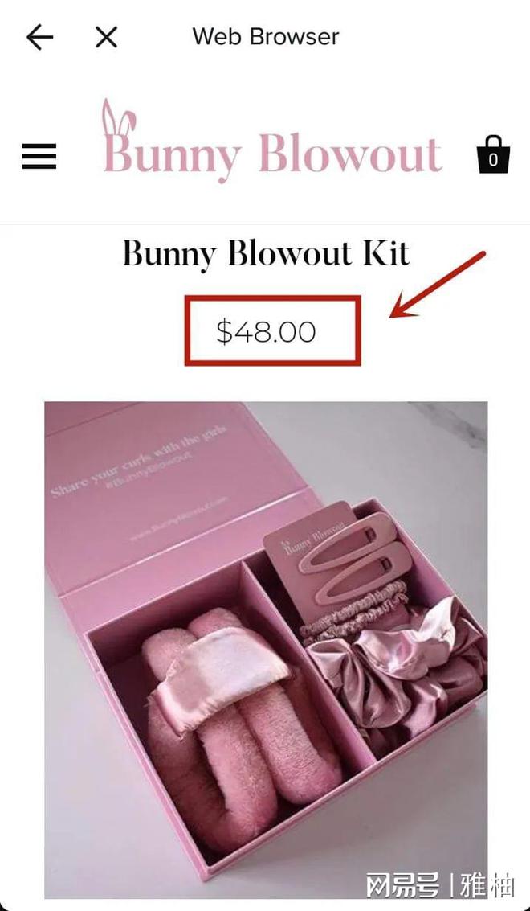Open the hamburger navigation menu
Image resolution: width=530 pixels, height=911 pixels.
point(39,156)
